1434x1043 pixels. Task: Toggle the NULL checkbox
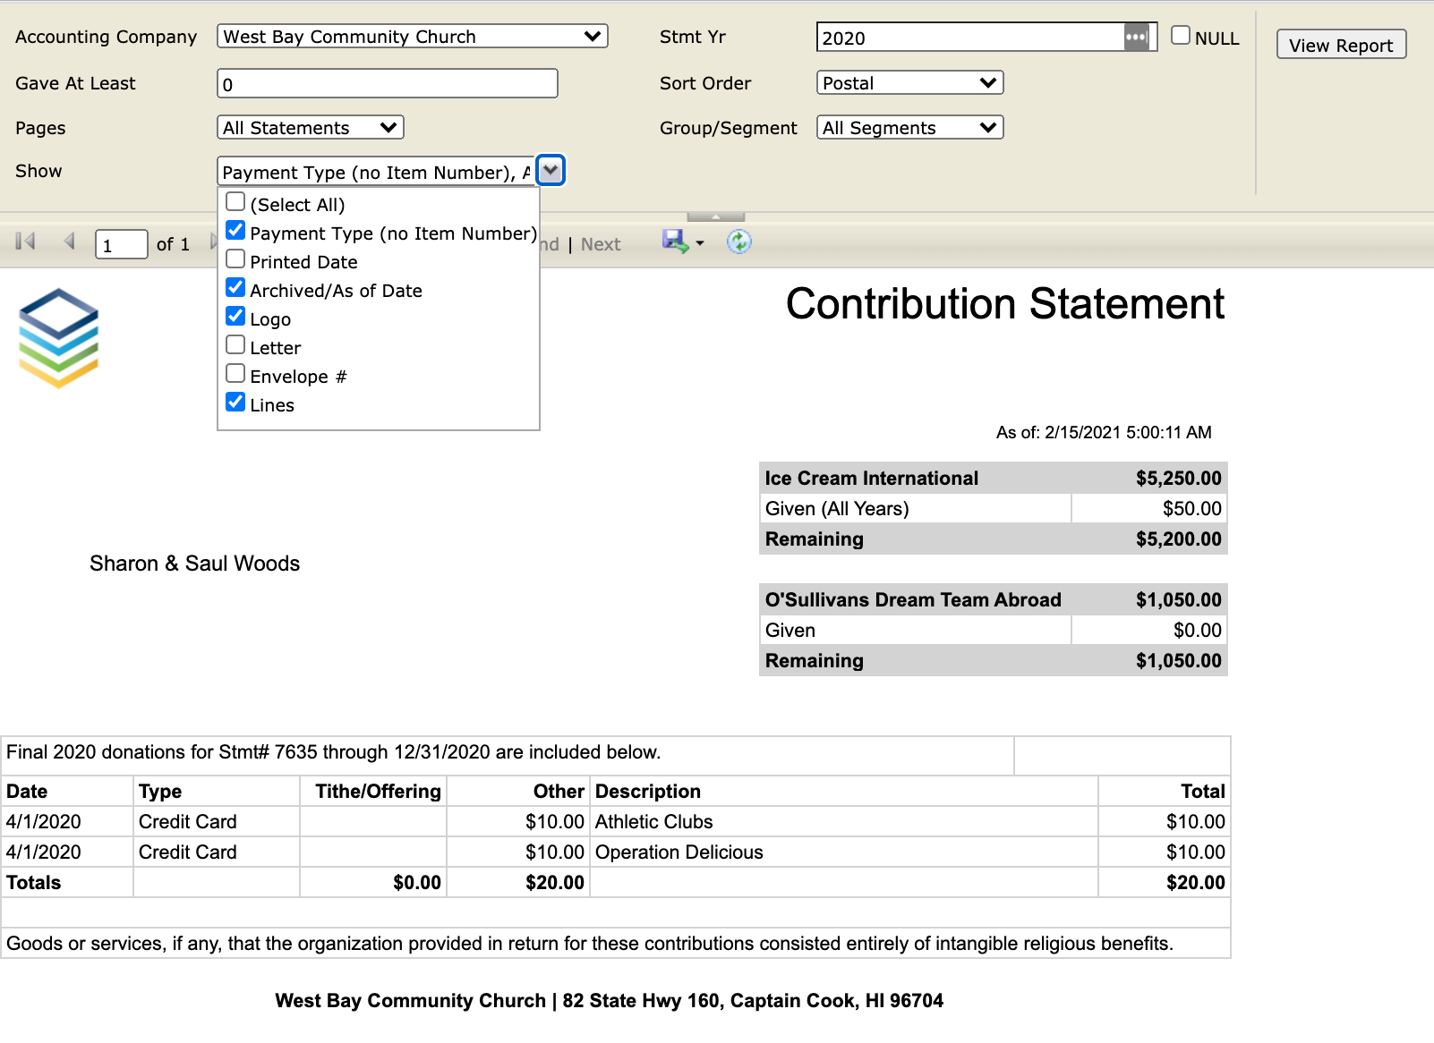click(x=1181, y=36)
